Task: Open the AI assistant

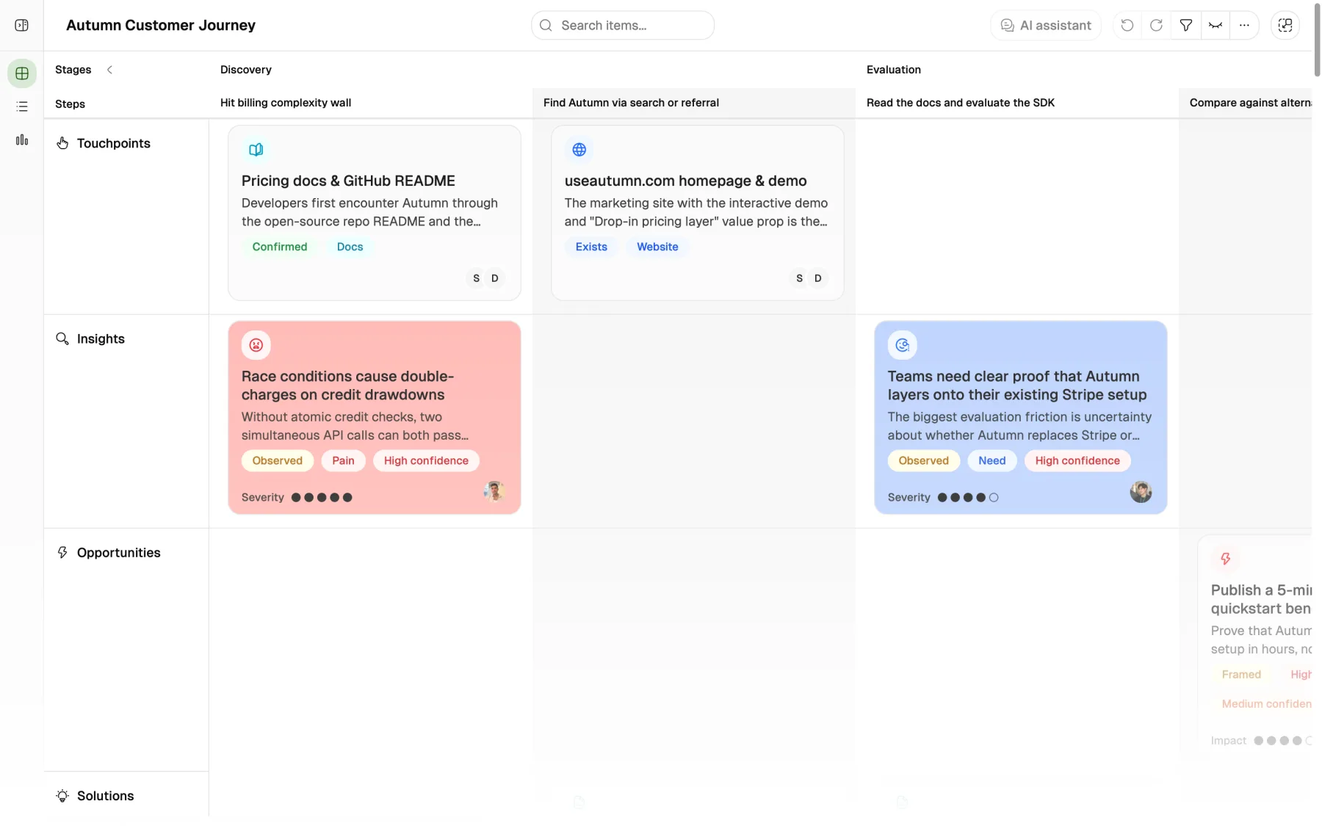Action: click(1046, 25)
